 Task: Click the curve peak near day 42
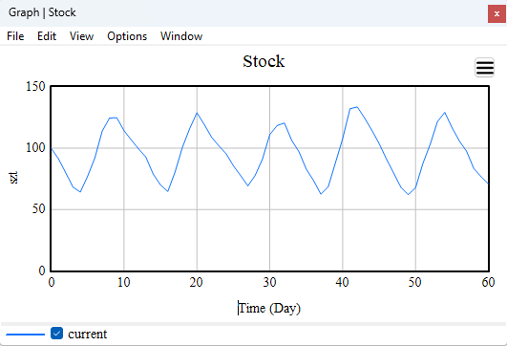pyautogui.click(x=357, y=107)
